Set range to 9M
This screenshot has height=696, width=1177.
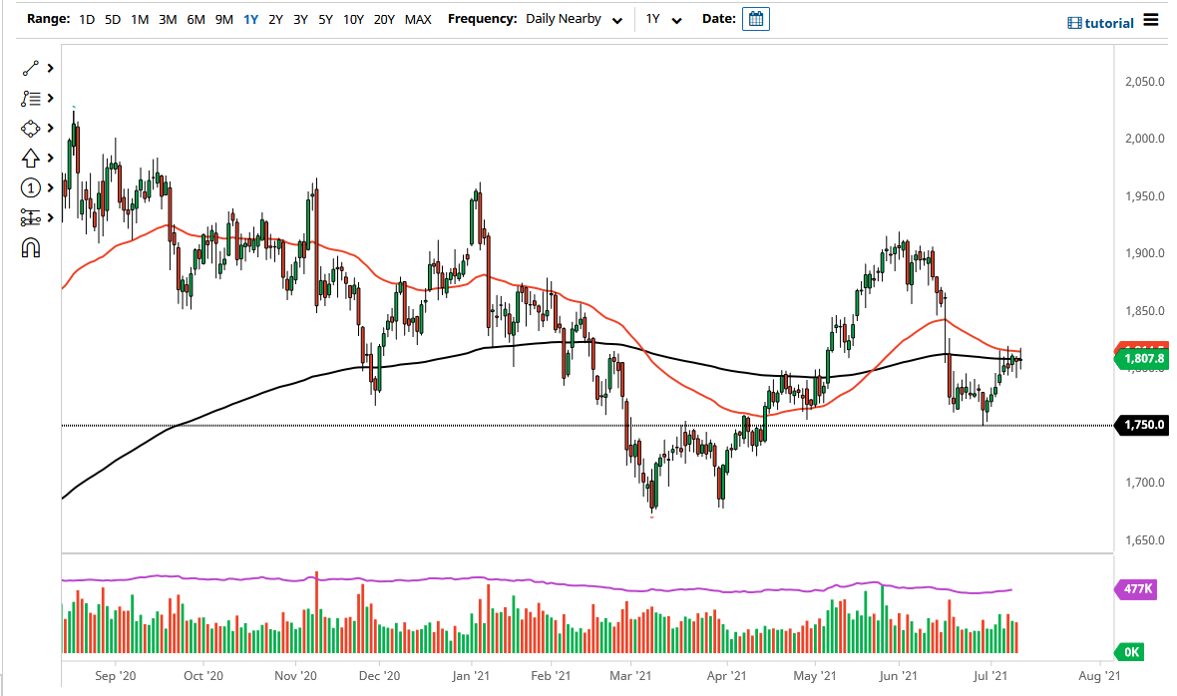coord(223,20)
